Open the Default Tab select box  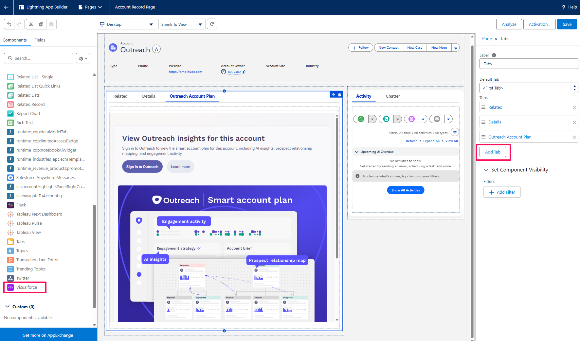[529, 88]
